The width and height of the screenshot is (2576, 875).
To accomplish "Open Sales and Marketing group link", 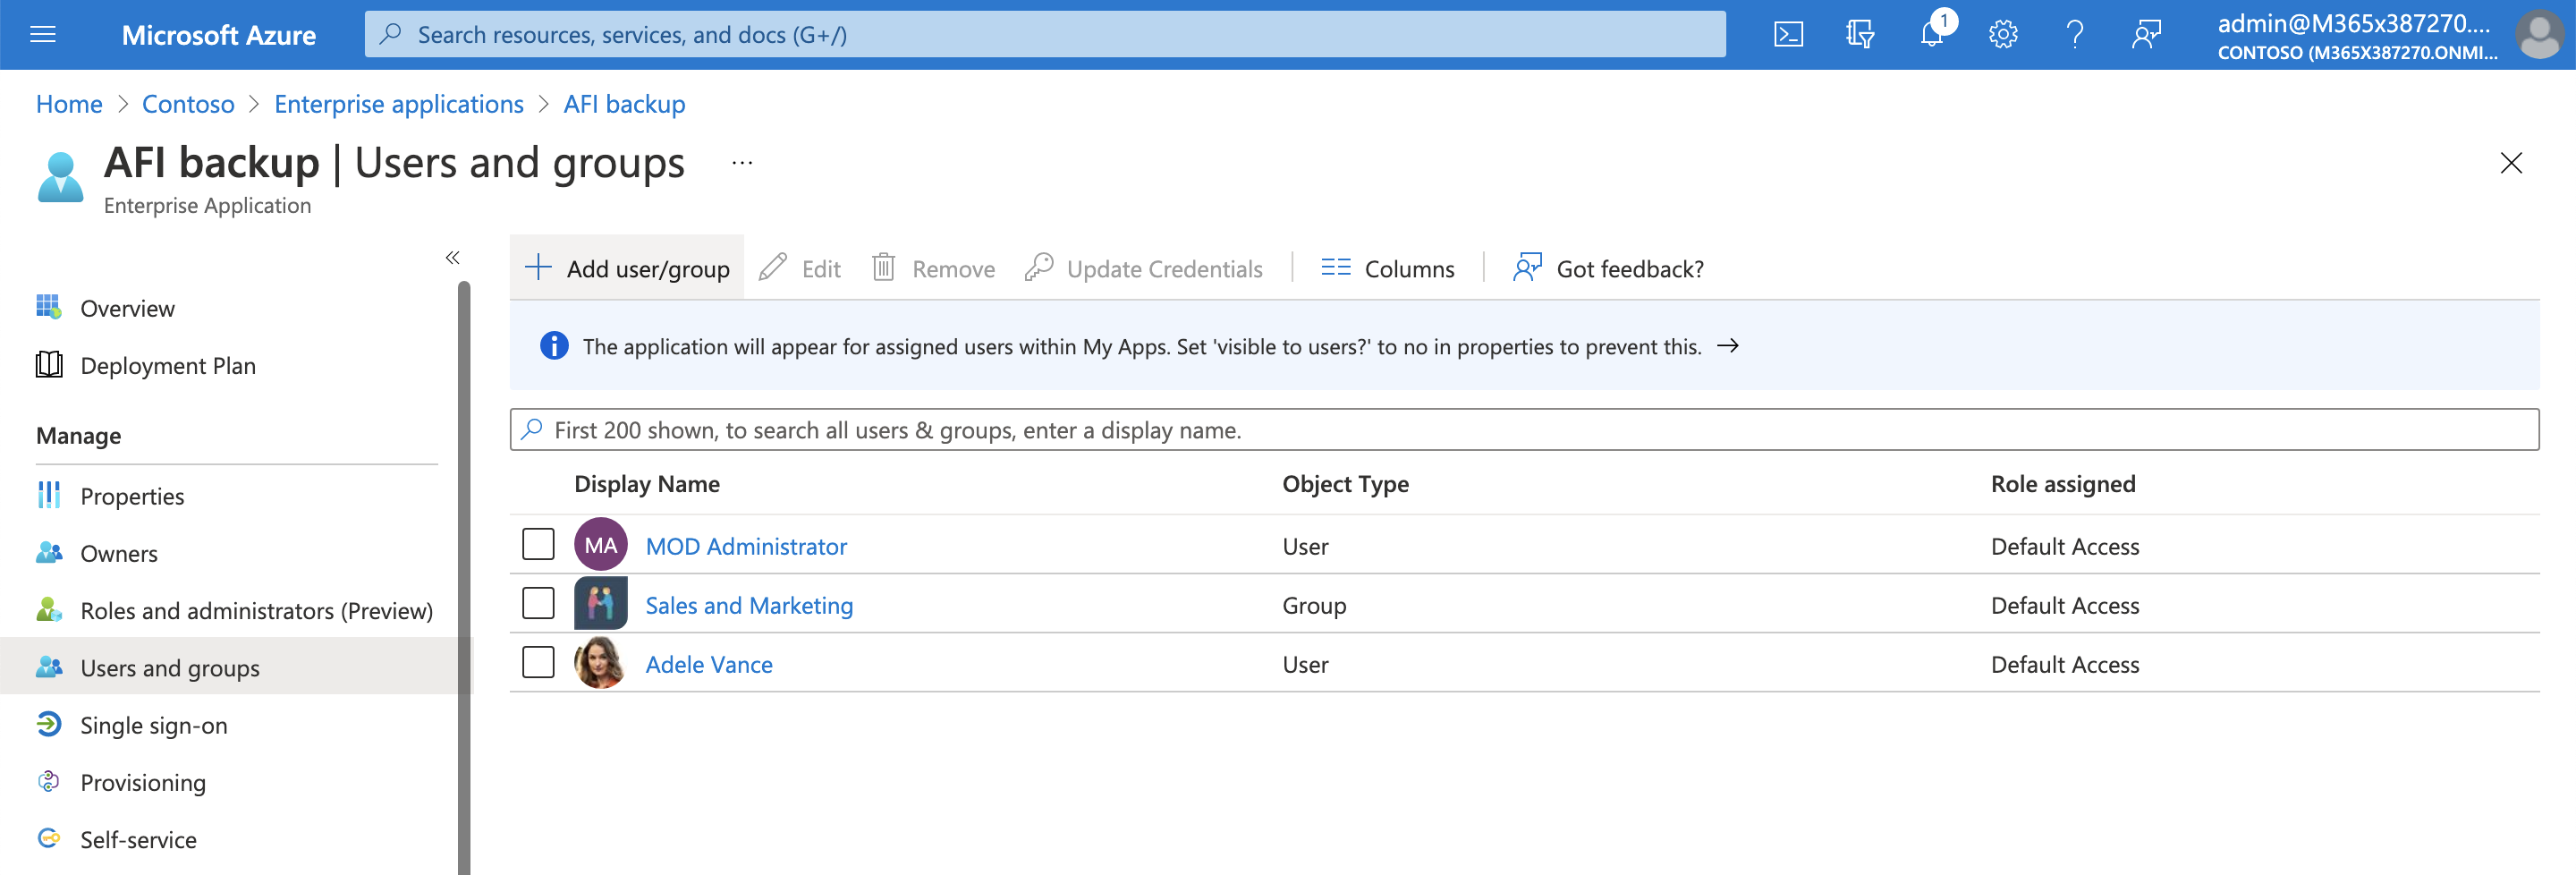I will pyautogui.click(x=749, y=605).
